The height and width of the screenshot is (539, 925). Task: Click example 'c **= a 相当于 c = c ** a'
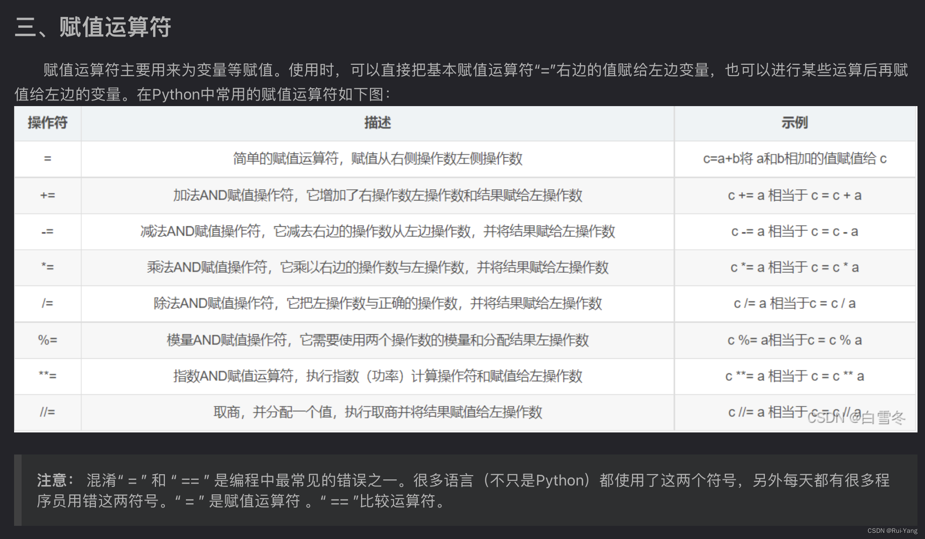click(794, 376)
